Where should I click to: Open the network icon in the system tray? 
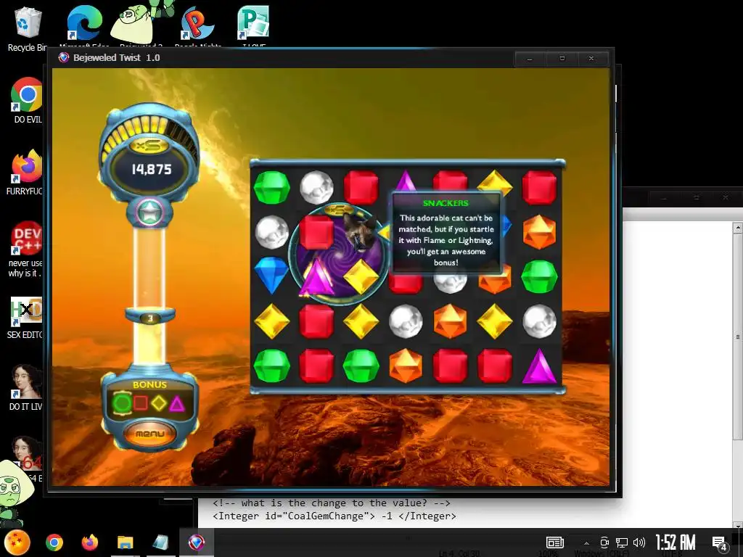(621, 542)
